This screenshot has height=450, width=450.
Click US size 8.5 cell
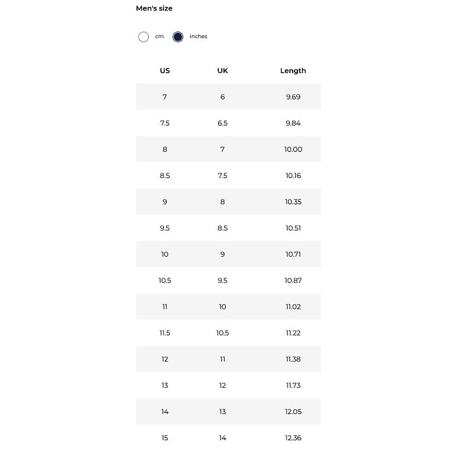[165, 175]
